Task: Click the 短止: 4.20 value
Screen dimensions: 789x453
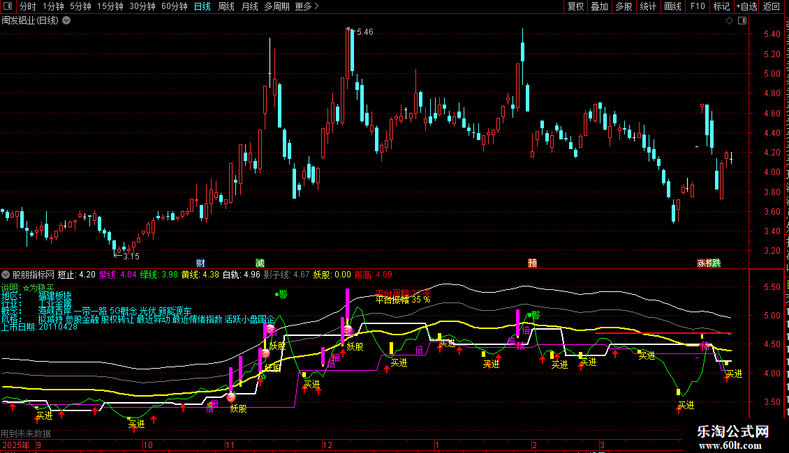Action: [77, 275]
